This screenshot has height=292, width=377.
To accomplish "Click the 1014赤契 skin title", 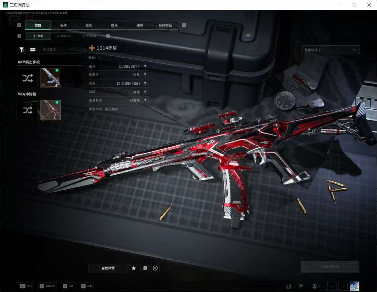I will pyautogui.click(x=107, y=48).
